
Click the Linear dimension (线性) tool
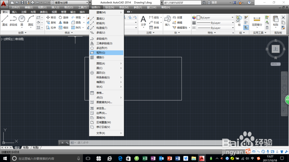(x=154, y=17)
